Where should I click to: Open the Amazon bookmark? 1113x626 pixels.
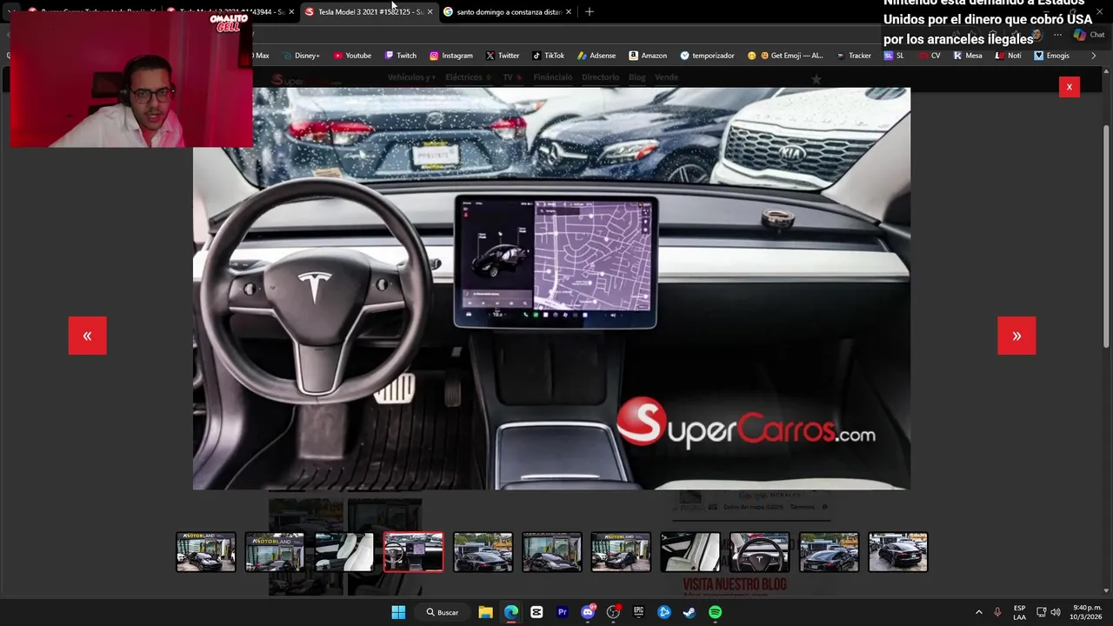pos(648,56)
